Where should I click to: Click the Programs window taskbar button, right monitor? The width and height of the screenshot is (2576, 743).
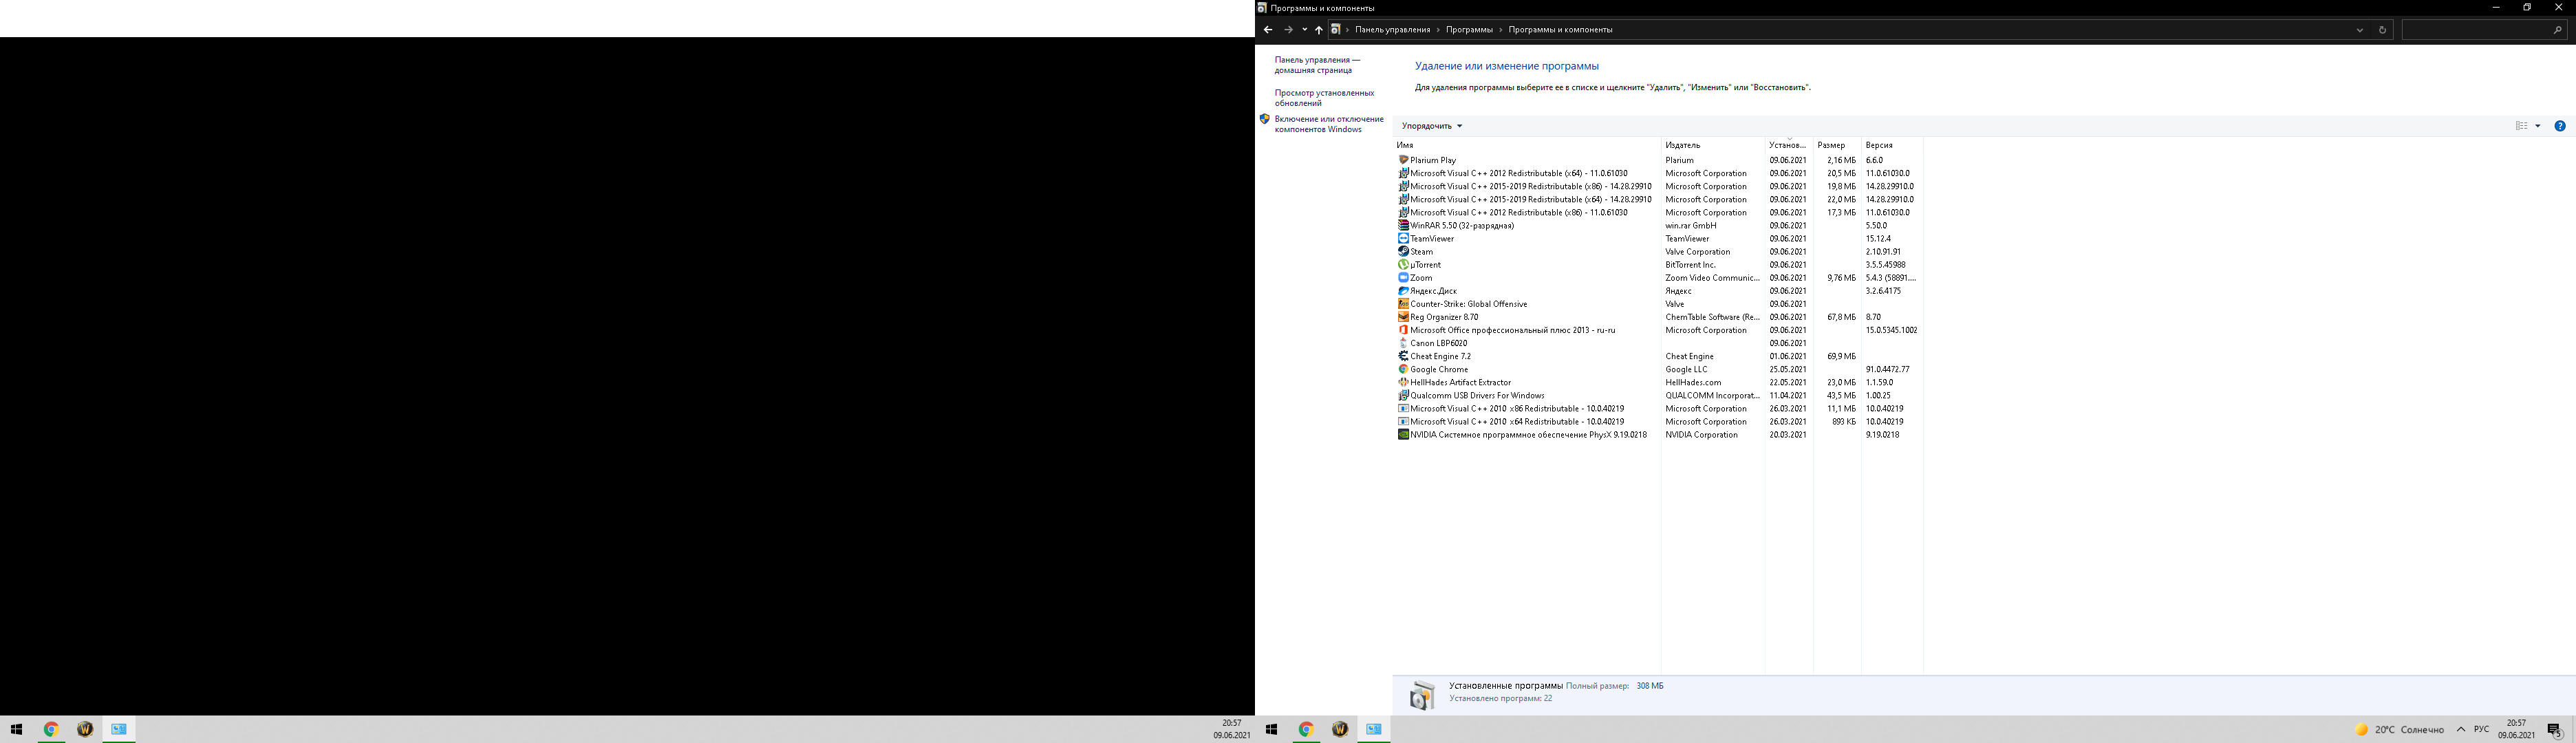pos(1374,730)
